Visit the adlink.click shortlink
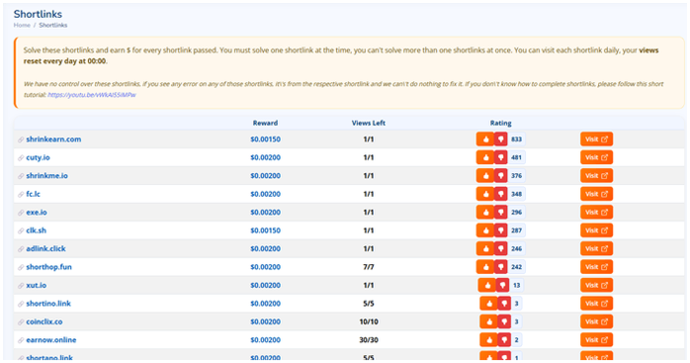The height and width of the screenshot is (363, 690). [x=596, y=249]
